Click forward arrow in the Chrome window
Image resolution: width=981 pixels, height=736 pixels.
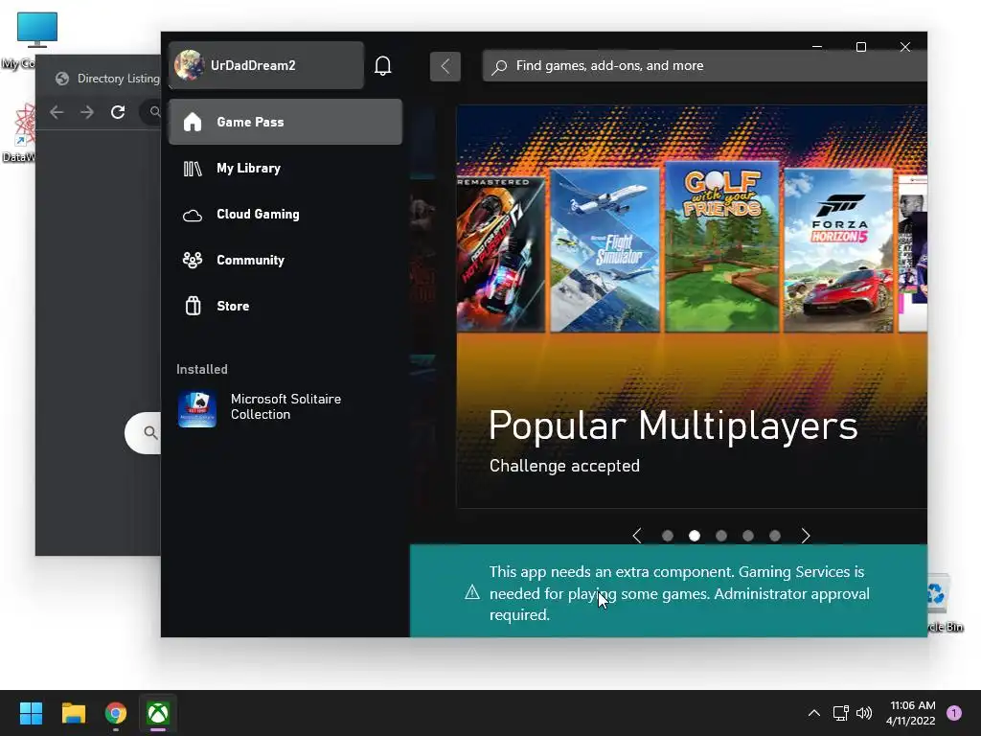[87, 112]
